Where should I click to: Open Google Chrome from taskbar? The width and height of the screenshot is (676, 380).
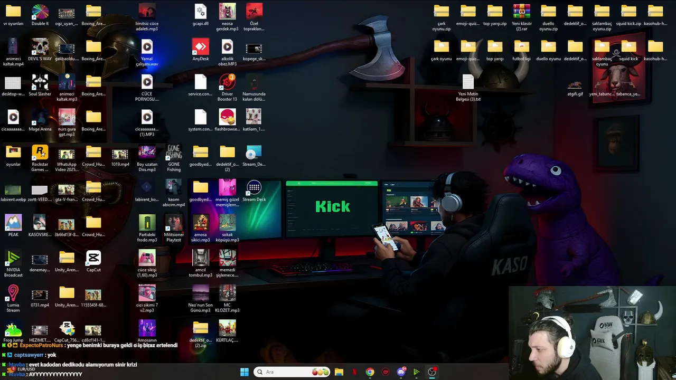coord(370,372)
